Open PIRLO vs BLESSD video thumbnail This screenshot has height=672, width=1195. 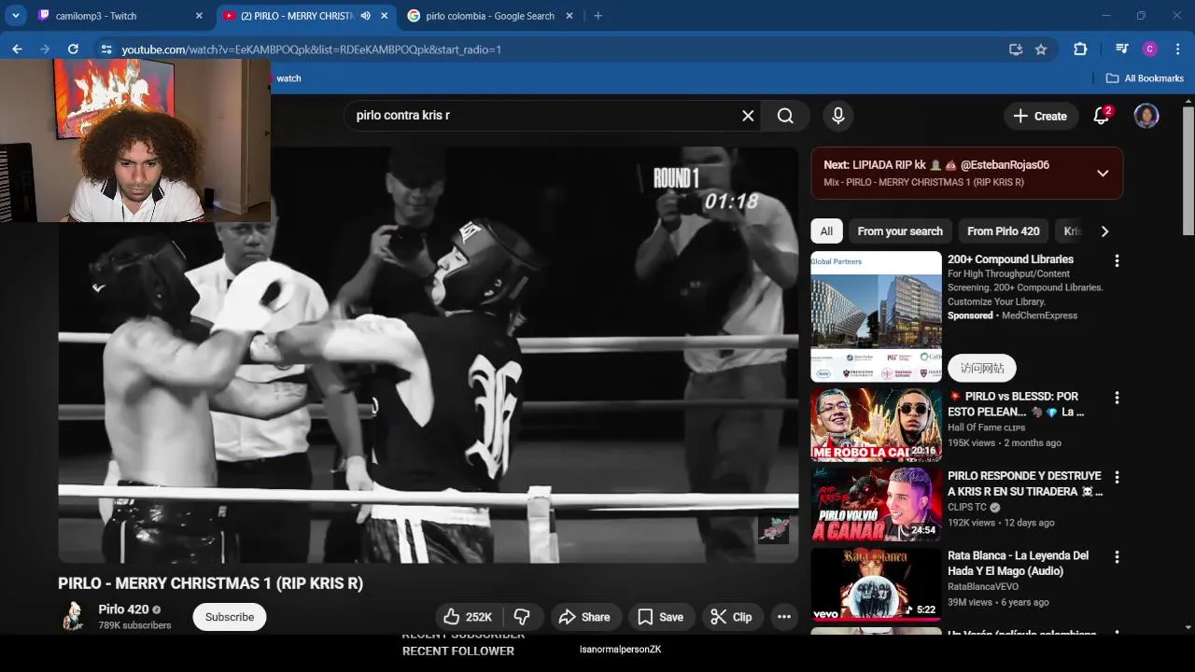click(876, 425)
